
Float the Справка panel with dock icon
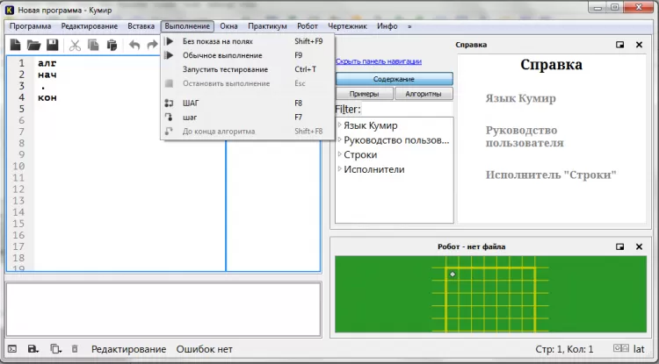pos(619,45)
